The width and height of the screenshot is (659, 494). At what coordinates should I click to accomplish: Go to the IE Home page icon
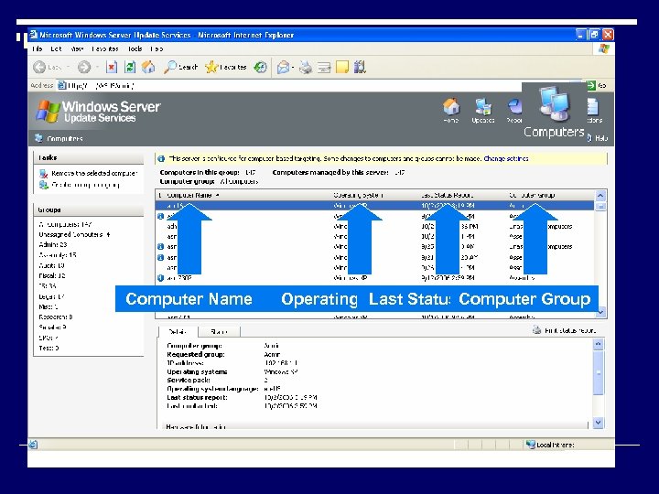[148, 67]
